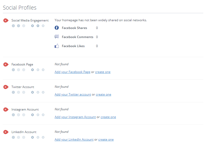Screen dimensions: 204x146
Task: Click the Facebook Comments speech bubble icon
Action: (x=57, y=37)
